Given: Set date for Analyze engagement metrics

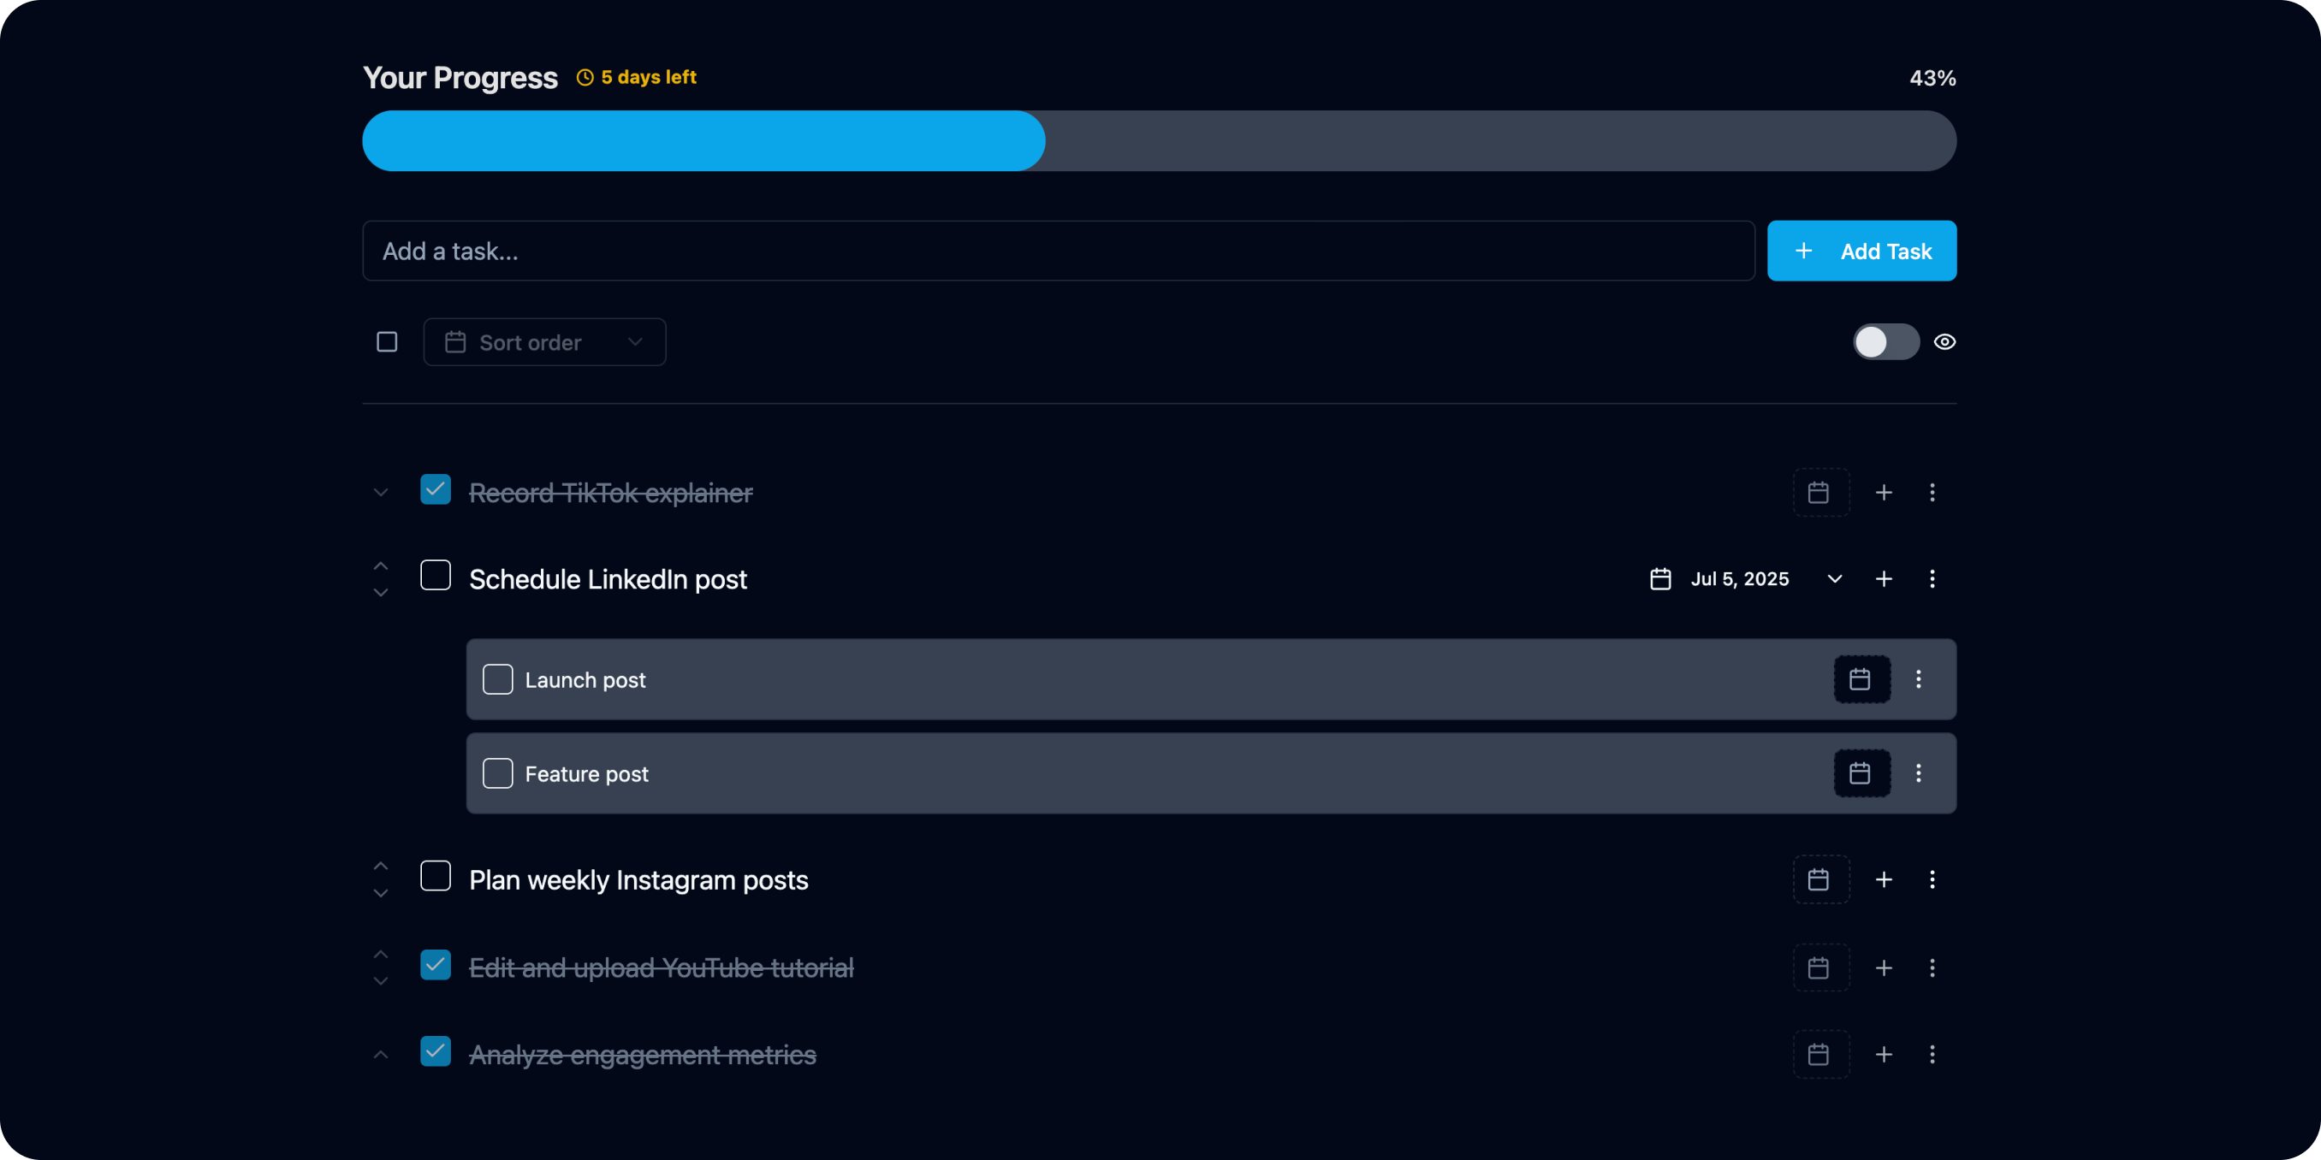Looking at the screenshot, I should 1819,1055.
